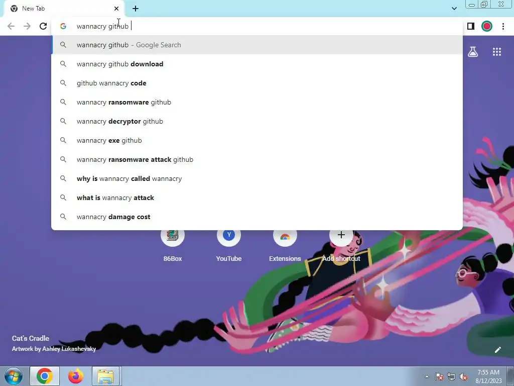Show hidden tray icons arrow
The image size is (514, 386).
tap(427, 376)
